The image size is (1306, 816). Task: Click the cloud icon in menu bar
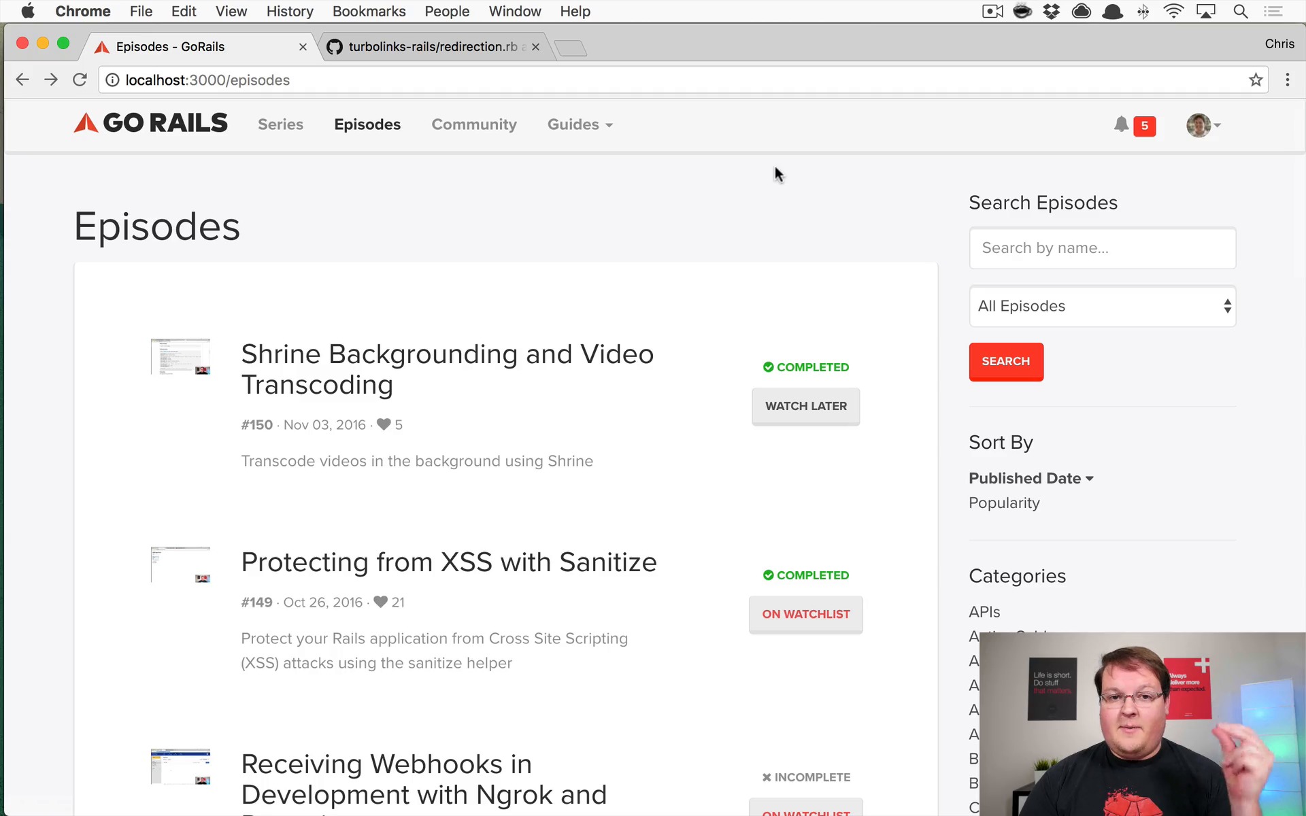pos(1082,12)
